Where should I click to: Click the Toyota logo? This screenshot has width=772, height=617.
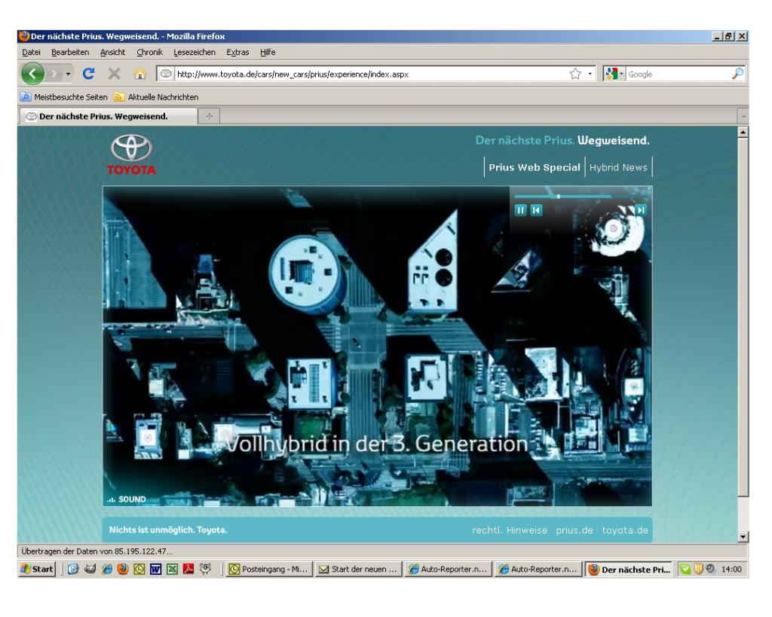[131, 154]
